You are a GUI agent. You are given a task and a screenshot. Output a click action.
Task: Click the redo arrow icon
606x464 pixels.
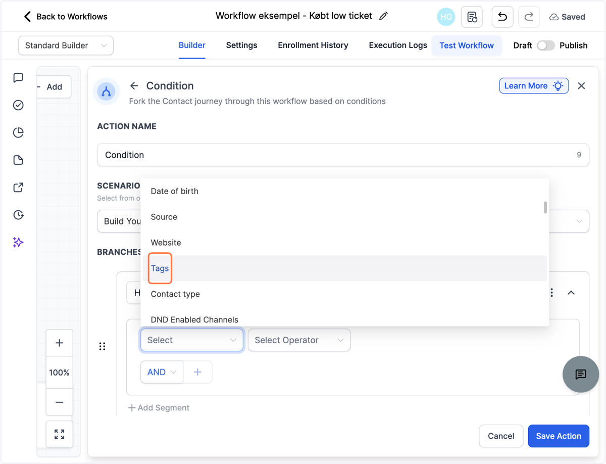coord(529,17)
